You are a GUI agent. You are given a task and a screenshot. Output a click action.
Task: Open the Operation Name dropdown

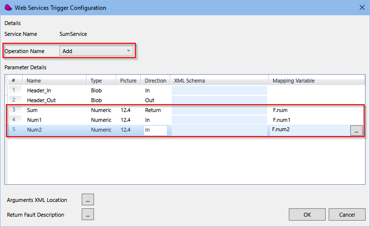coord(96,51)
